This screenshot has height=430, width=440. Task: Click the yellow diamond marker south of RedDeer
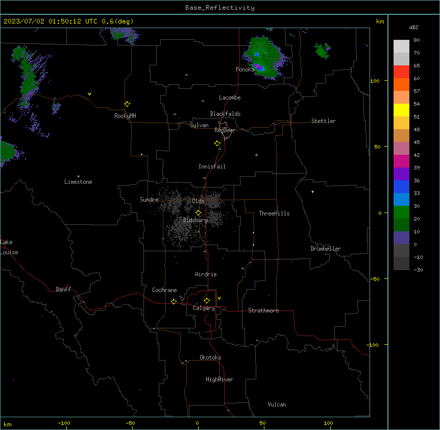click(217, 144)
